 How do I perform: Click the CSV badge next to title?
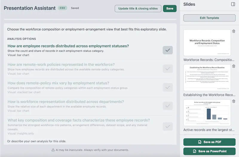[62, 8]
